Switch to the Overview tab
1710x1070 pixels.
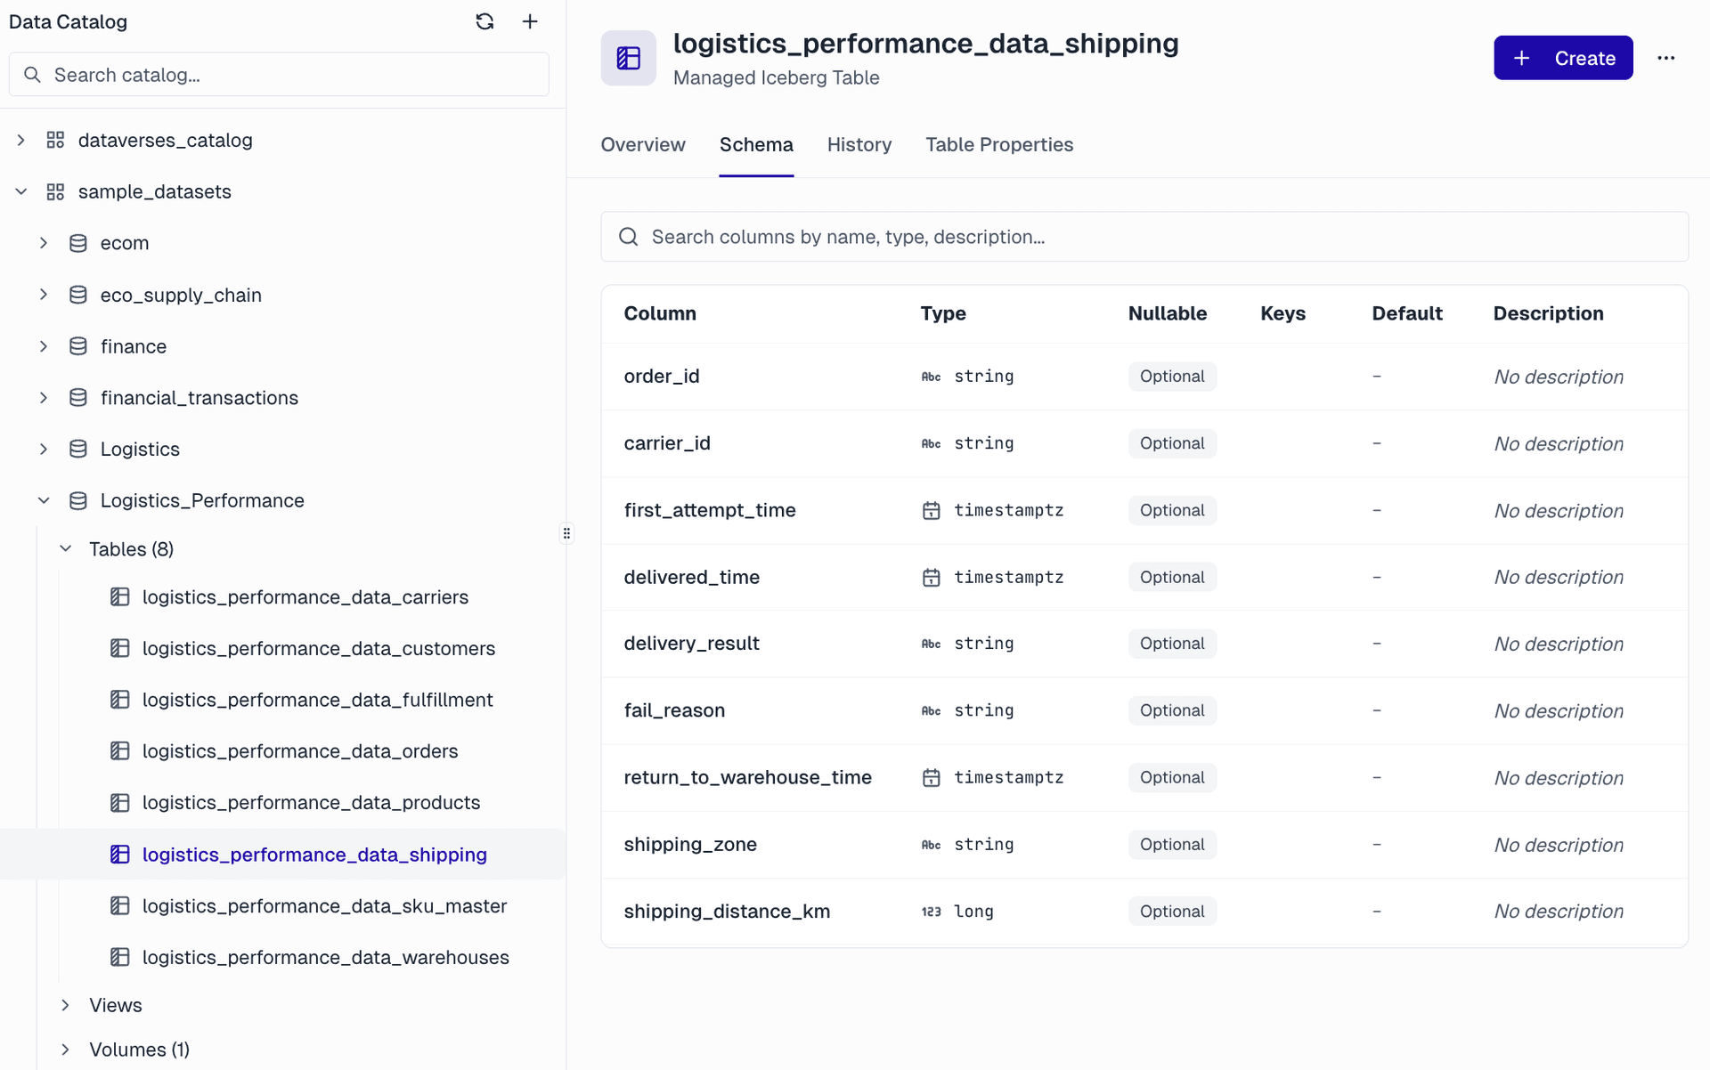[642, 144]
